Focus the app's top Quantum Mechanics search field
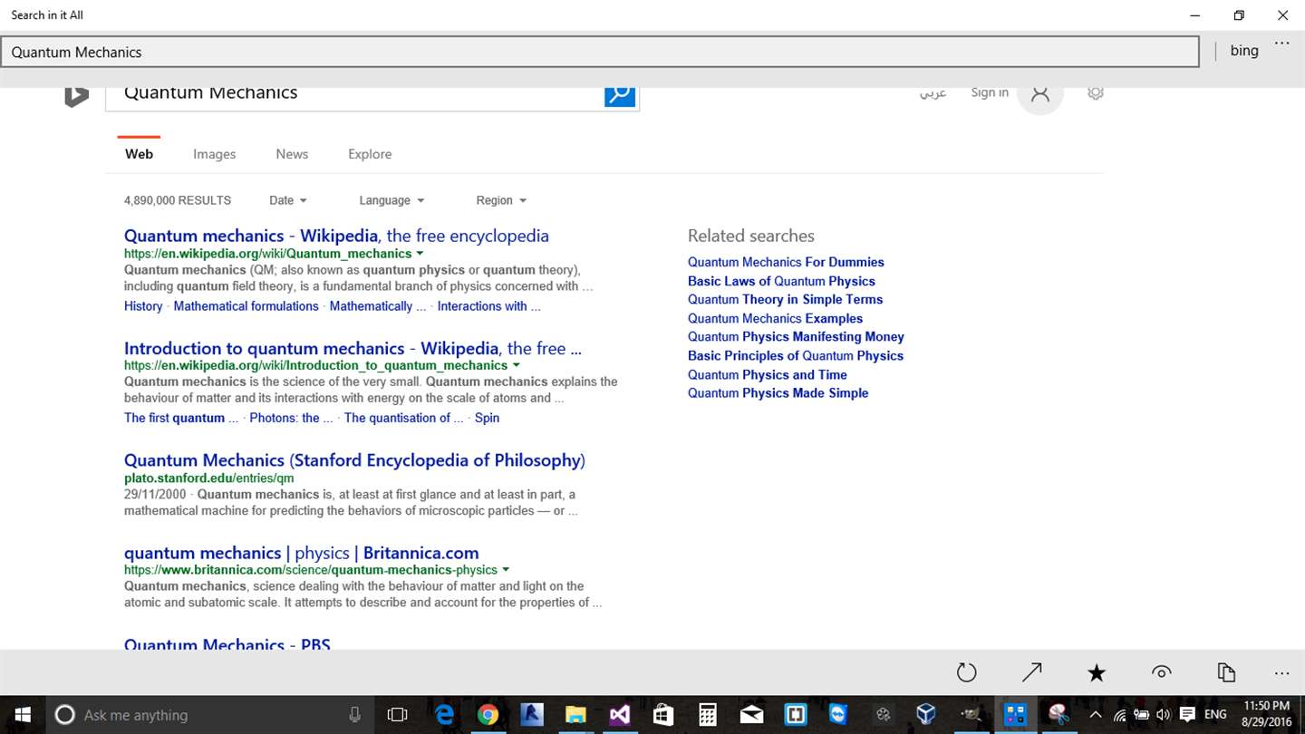The height and width of the screenshot is (734, 1305). (600, 52)
